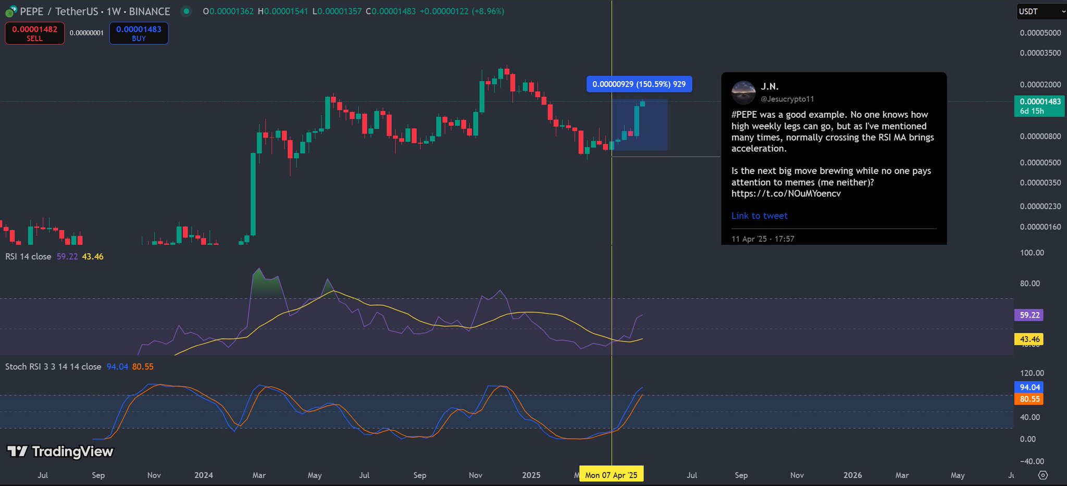Click the J.N. author name
Screen dimensions: 1067x486
tap(770, 86)
